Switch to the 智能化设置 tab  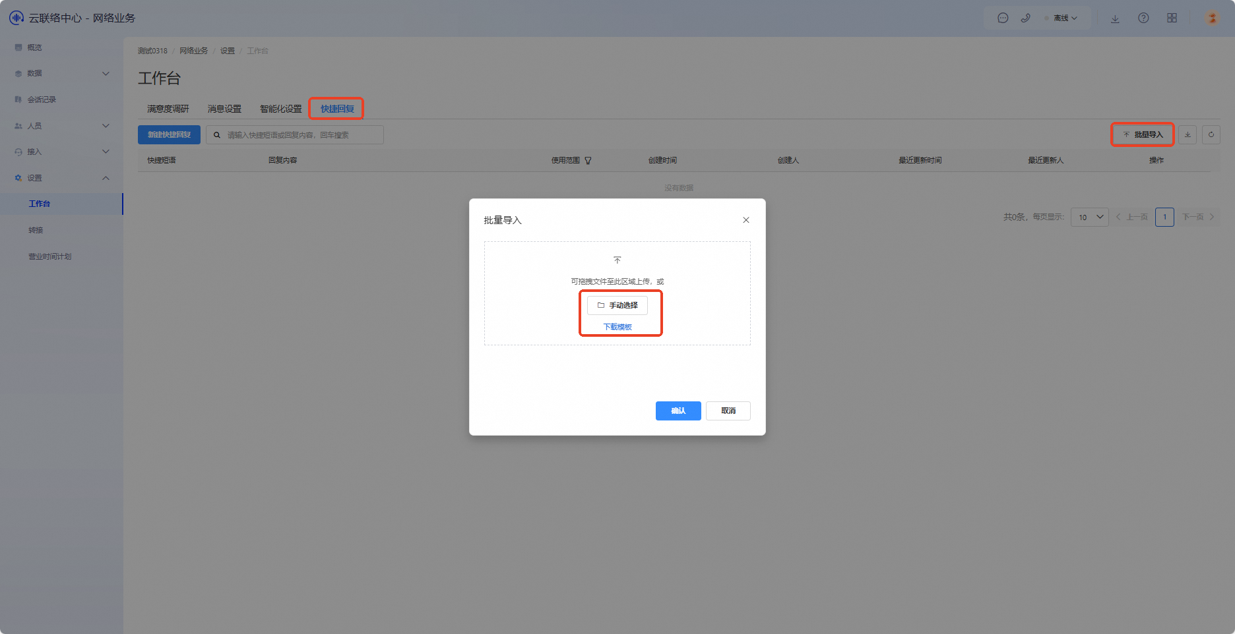tap(281, 109)
